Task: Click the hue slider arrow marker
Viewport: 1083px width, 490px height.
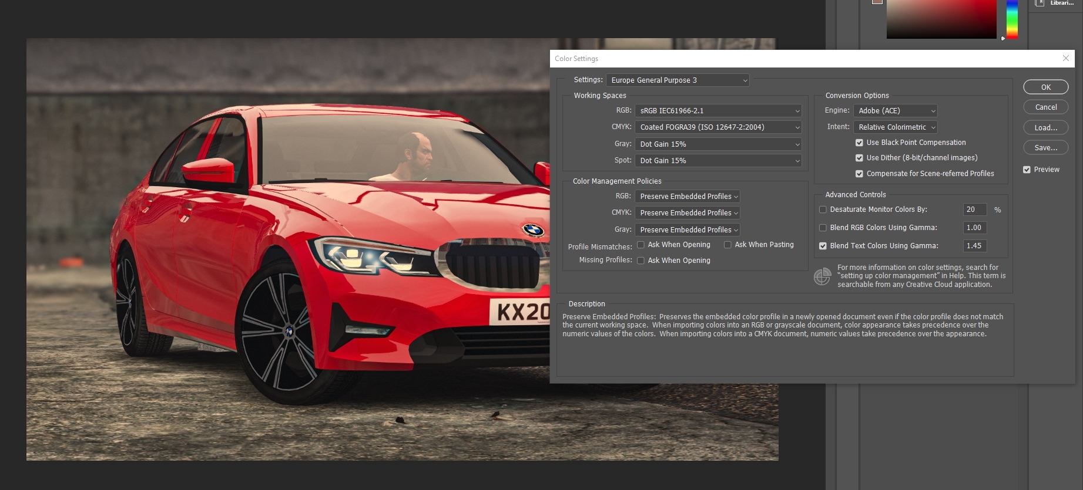Action: (x=1003, y=38)
